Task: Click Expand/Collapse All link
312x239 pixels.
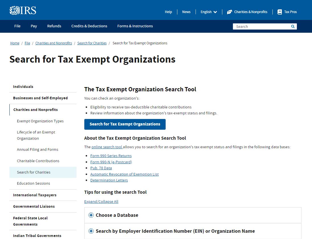Action: tap(101, 201)
